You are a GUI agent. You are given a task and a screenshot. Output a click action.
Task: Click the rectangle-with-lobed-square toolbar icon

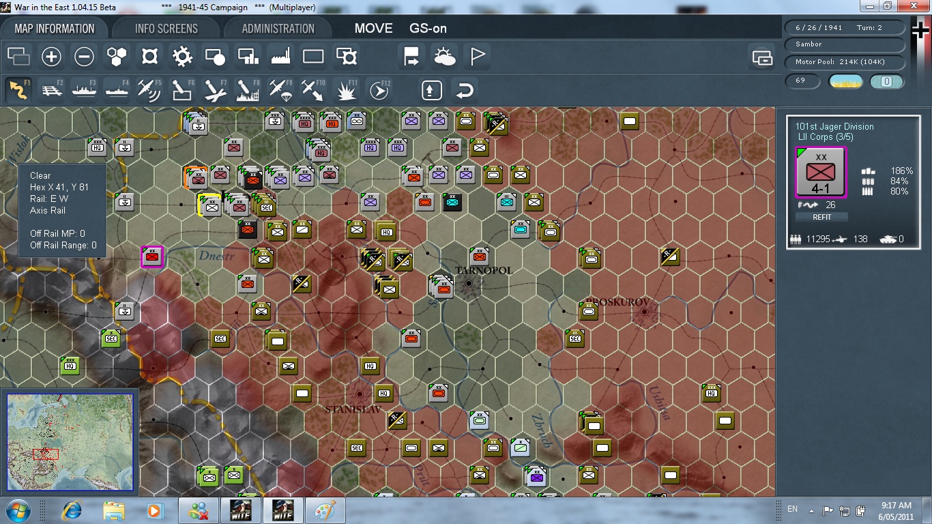point(347,57)
